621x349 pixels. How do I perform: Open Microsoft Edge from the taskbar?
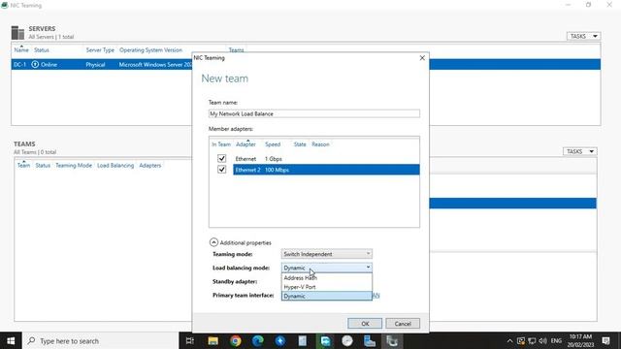tap(258, 340)
